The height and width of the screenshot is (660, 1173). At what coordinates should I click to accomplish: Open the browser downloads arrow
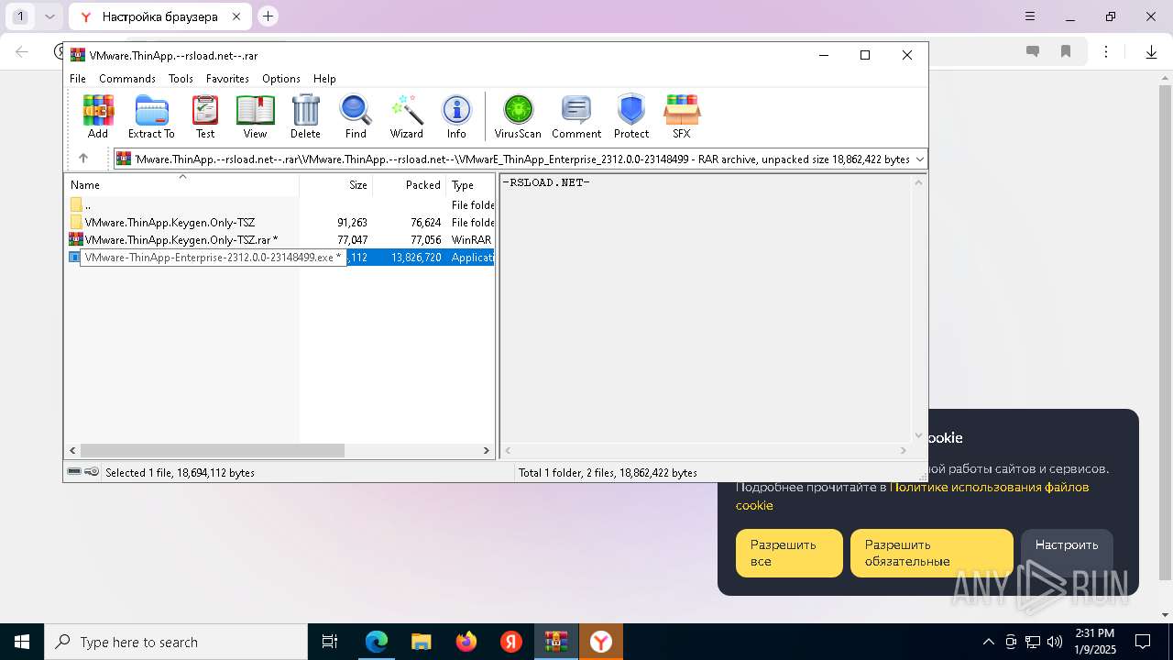click(x=1152, y=52)
